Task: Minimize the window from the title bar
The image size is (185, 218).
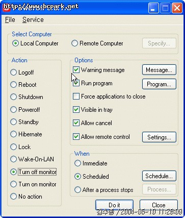Action: pyautogui.click(x=153, y=8)
